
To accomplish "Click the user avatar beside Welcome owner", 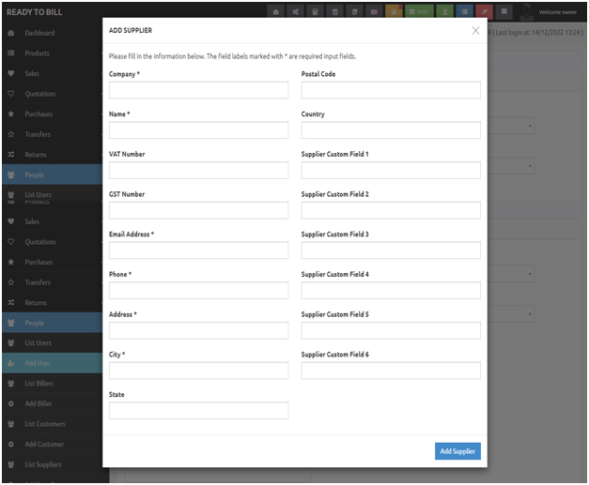I will pyautogui.click(x=527, y=11).
